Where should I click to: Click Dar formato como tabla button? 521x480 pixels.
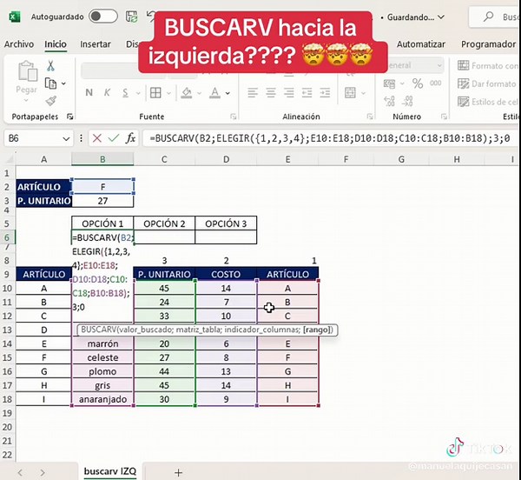coord(487,83)
